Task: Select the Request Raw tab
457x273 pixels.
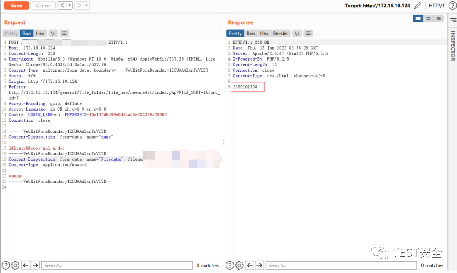Action: coord(27,33)
